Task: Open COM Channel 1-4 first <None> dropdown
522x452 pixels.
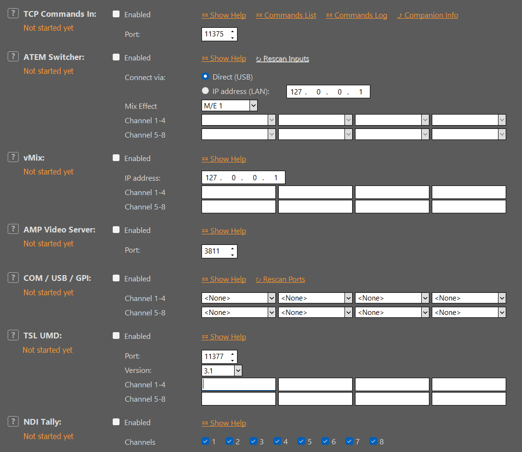Action: pos(239,298)
